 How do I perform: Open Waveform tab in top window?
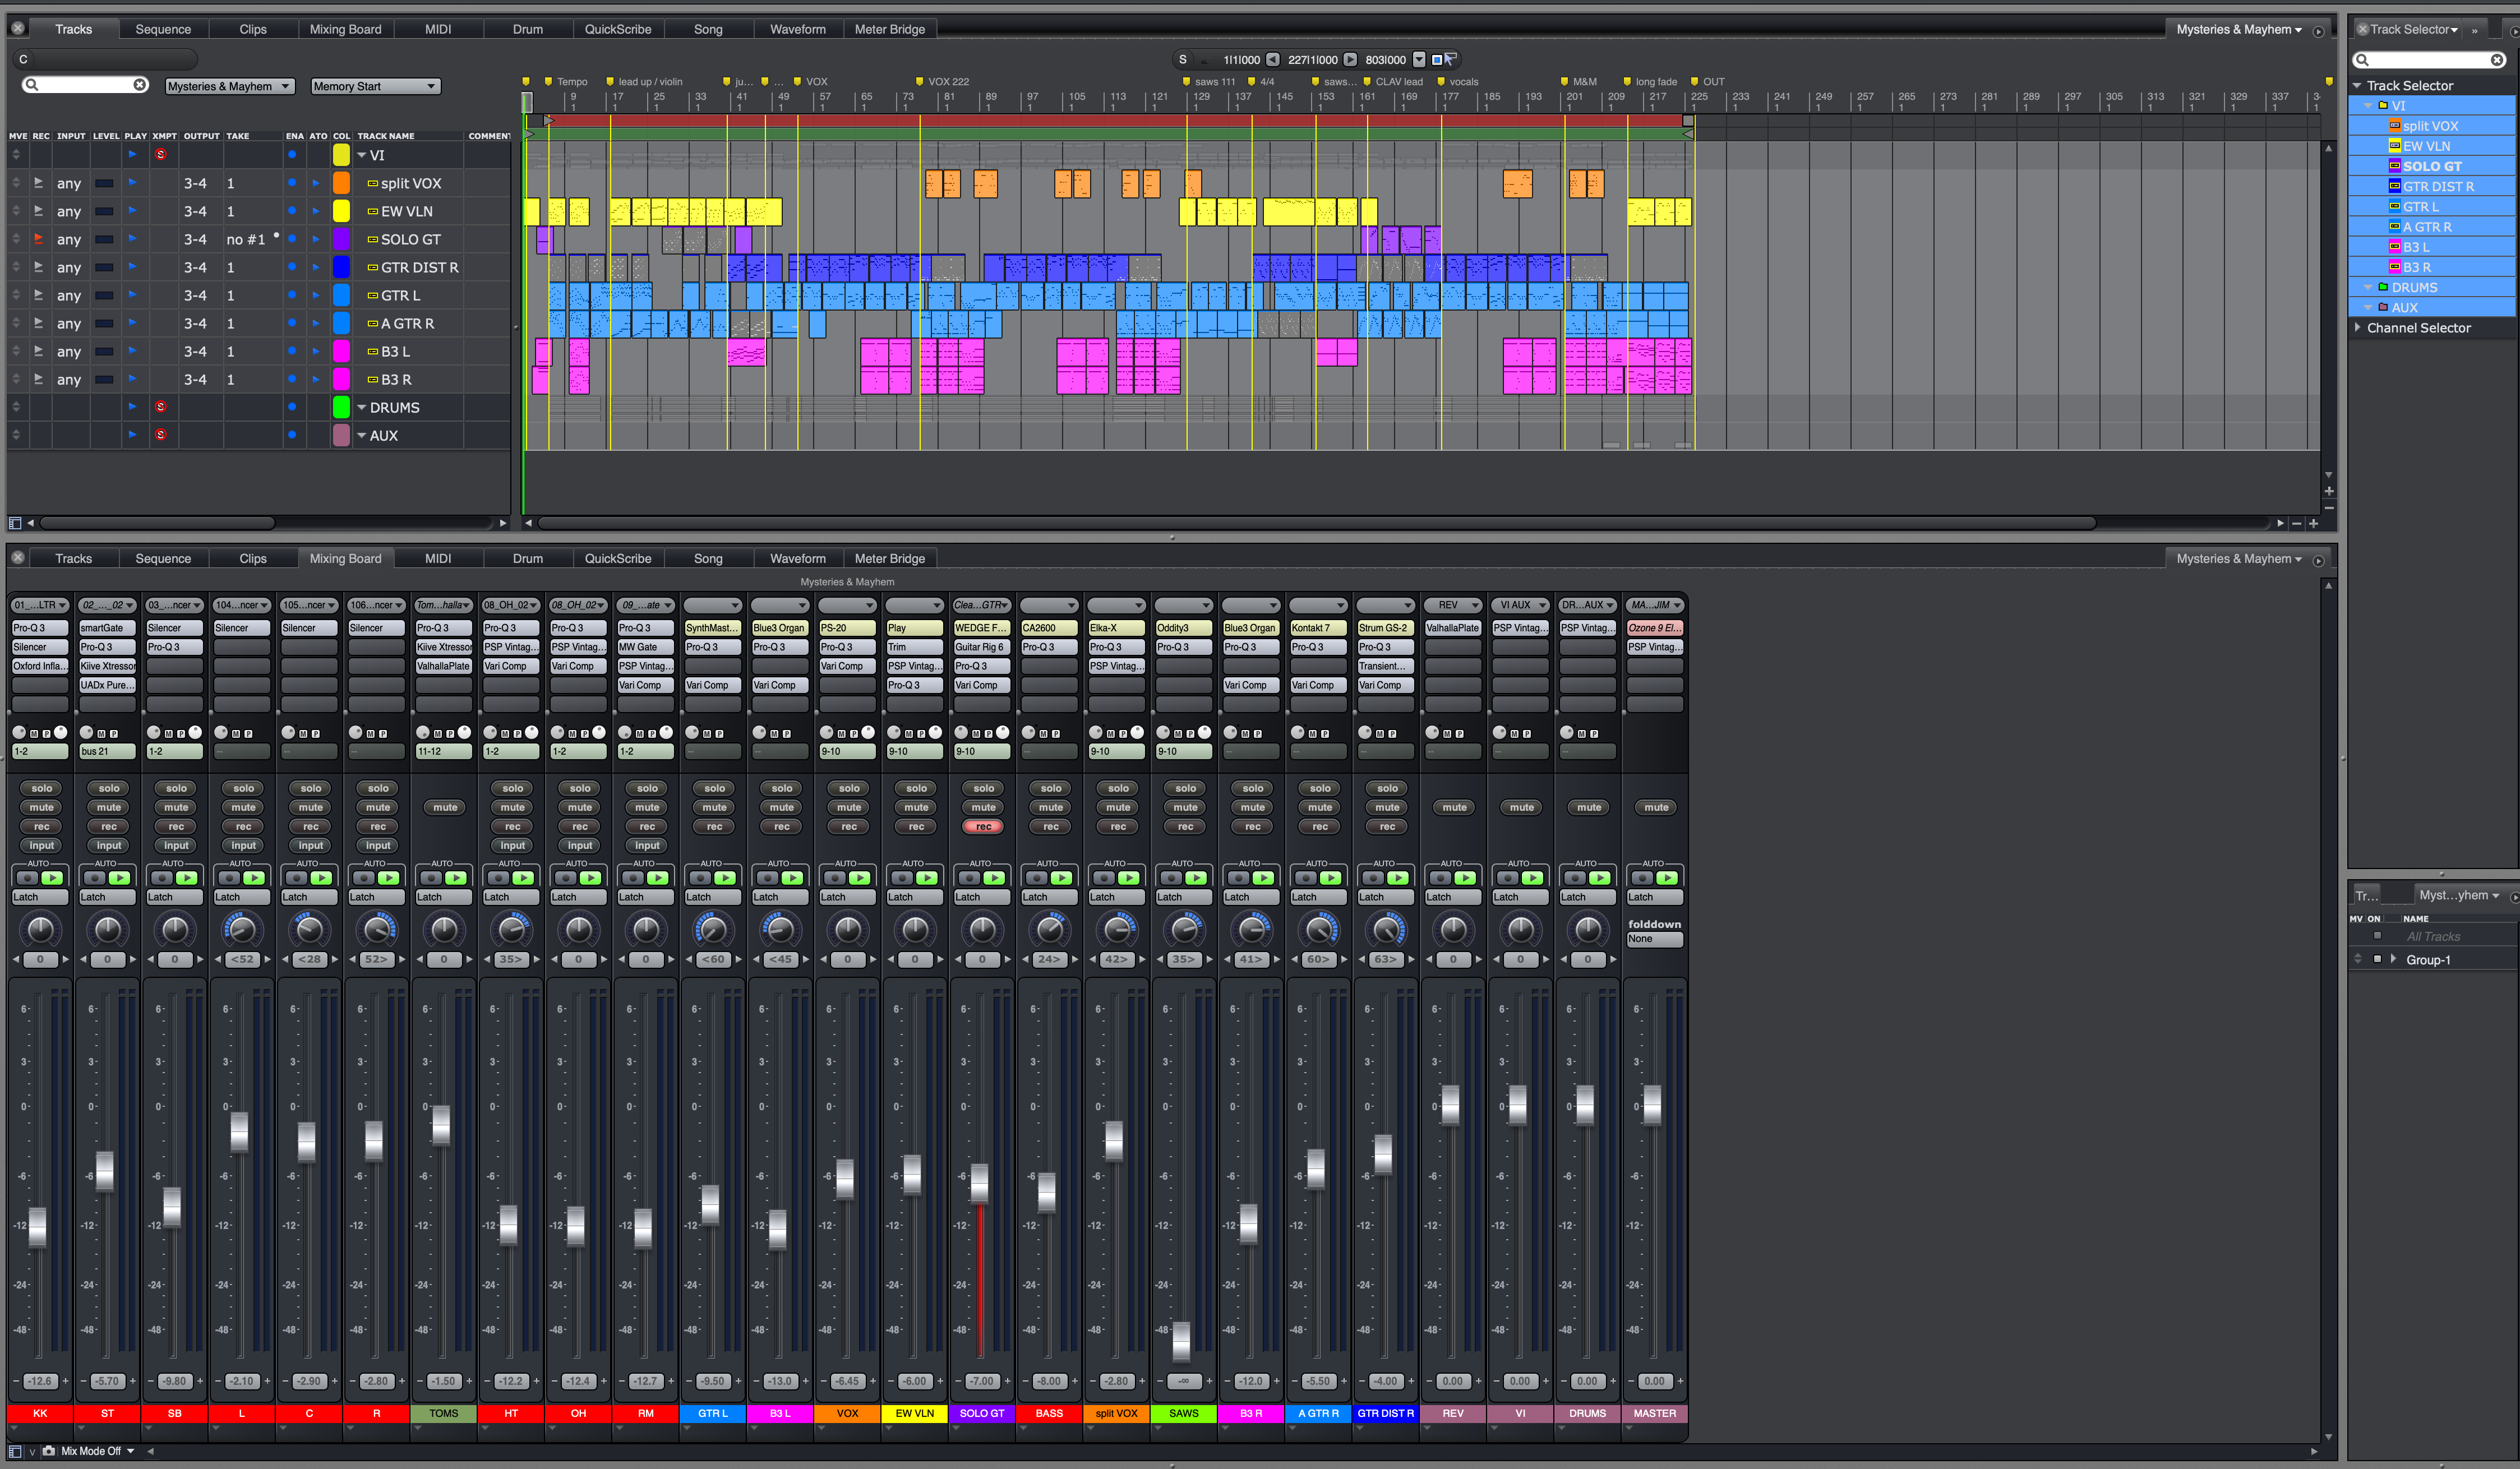[x=797, y=29]
